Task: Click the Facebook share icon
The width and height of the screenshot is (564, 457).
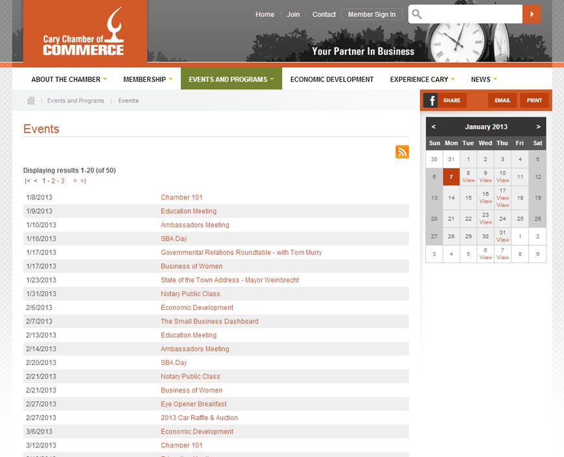Action: click(x=432, y=100)
